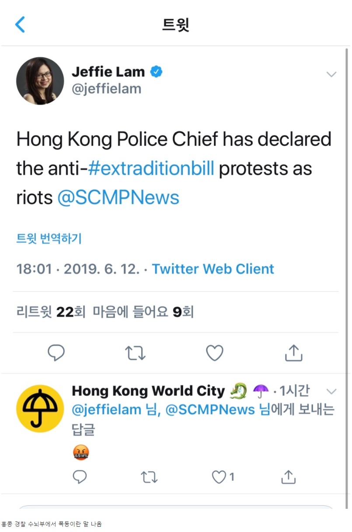Unlike Hong Kong World City's reply
This screenshot has width=352, height=532.
pyautogui.click(x=218, y=477)
